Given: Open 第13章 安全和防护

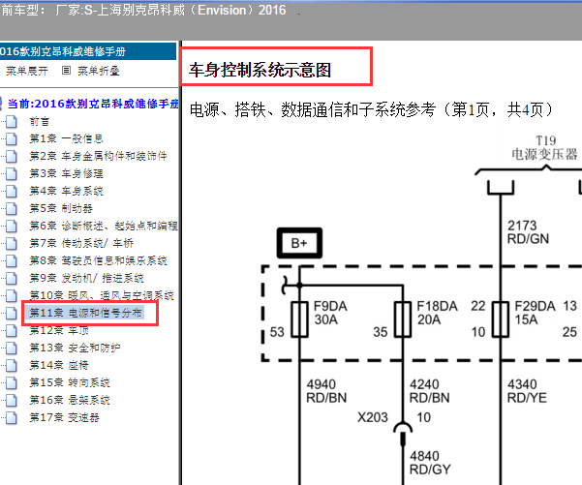Looking at the screenshot, I should (x=75, y=349).
